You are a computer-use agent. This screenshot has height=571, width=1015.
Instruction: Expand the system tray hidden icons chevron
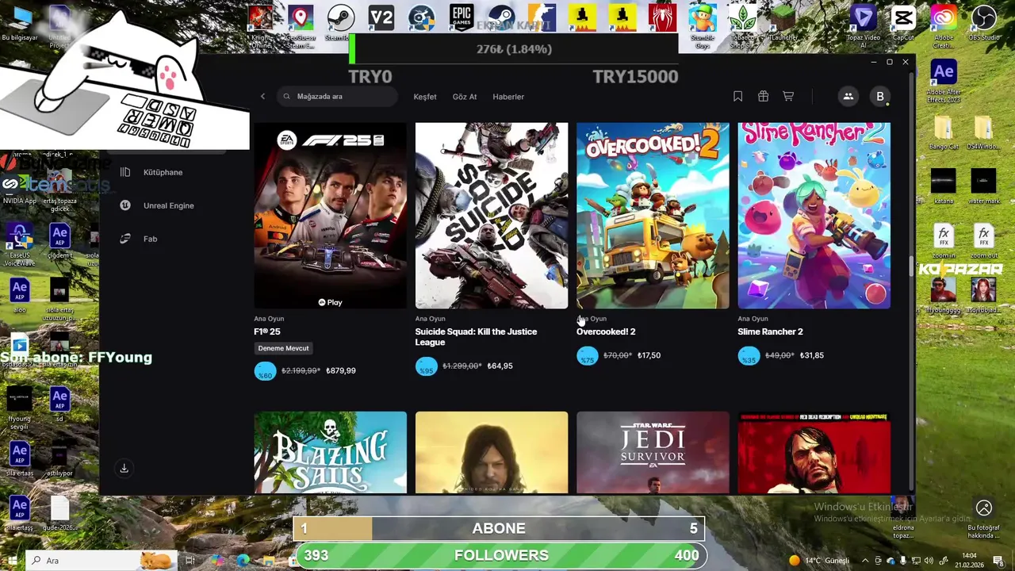click(865, 561)
